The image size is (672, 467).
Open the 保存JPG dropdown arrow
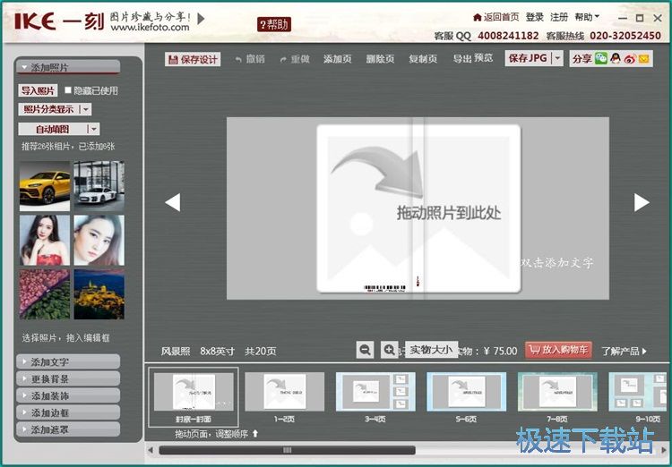[x=557, y=58]
